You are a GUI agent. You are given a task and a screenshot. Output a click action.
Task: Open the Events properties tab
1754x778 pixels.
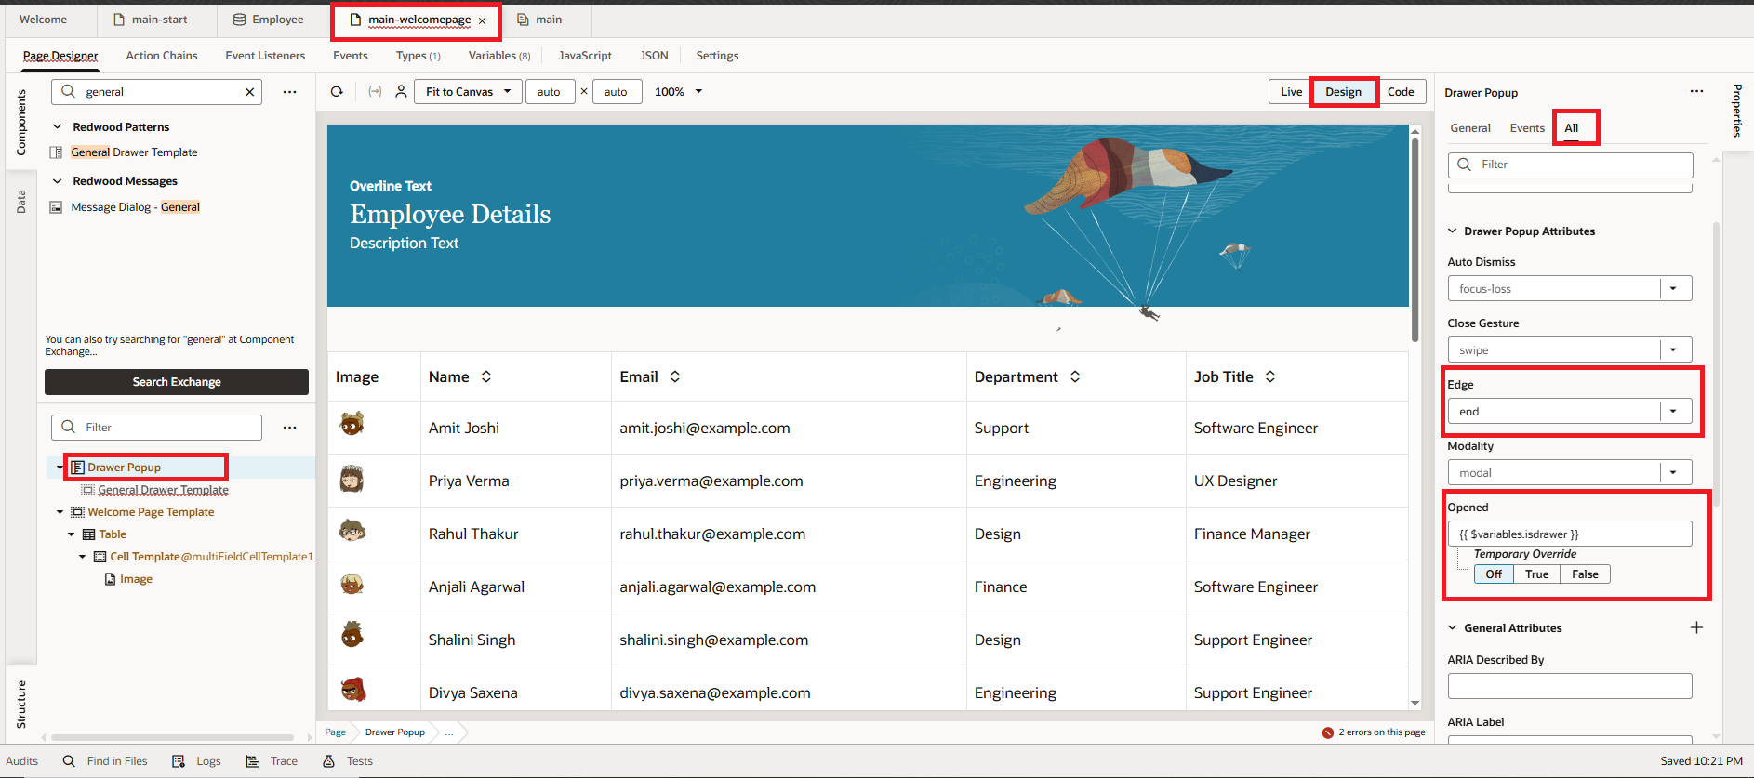click(1526, 128)
